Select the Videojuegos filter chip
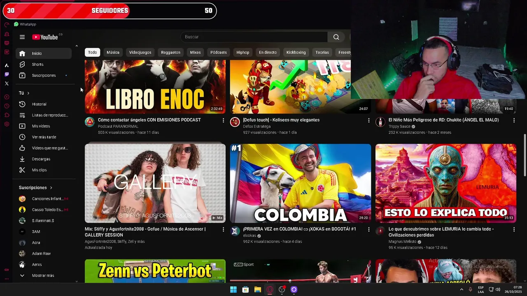 [140, 52]
